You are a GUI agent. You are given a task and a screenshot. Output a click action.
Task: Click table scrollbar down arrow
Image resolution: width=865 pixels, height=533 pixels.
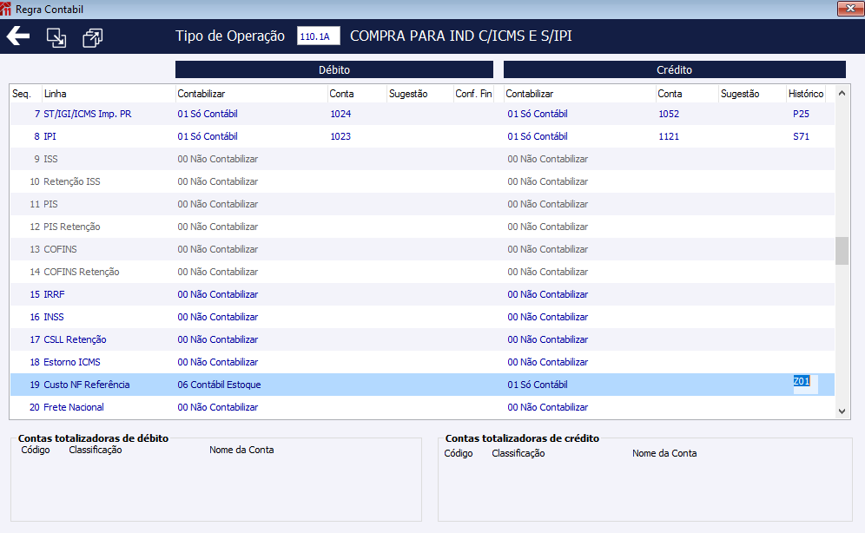842,411
